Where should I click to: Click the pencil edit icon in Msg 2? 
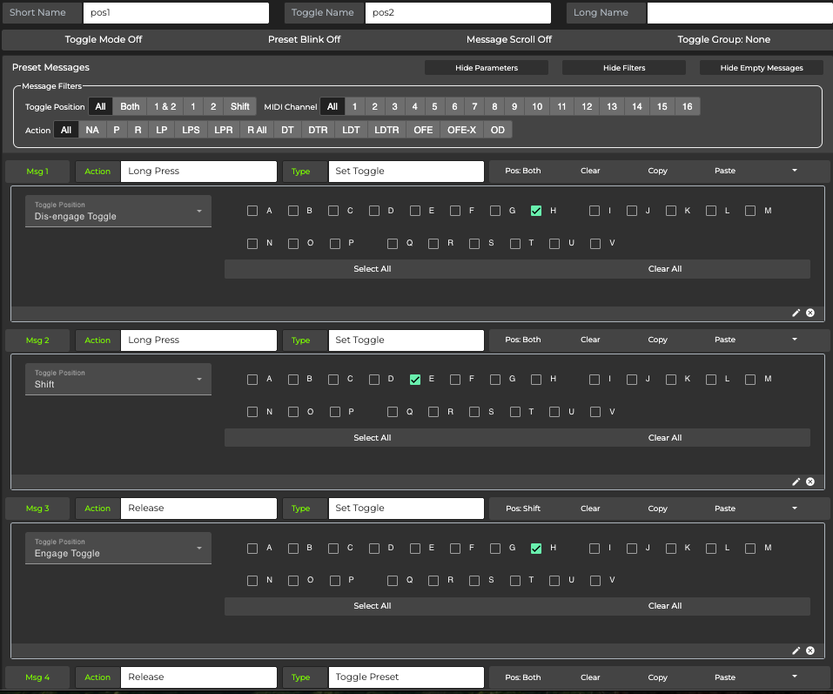(x=796, y=482)
